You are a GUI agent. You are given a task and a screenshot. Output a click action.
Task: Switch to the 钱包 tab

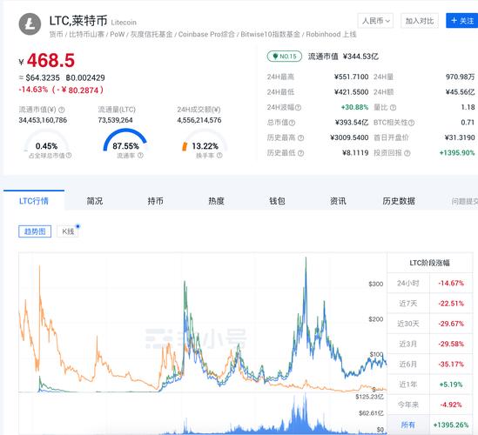tap(277, 201)
